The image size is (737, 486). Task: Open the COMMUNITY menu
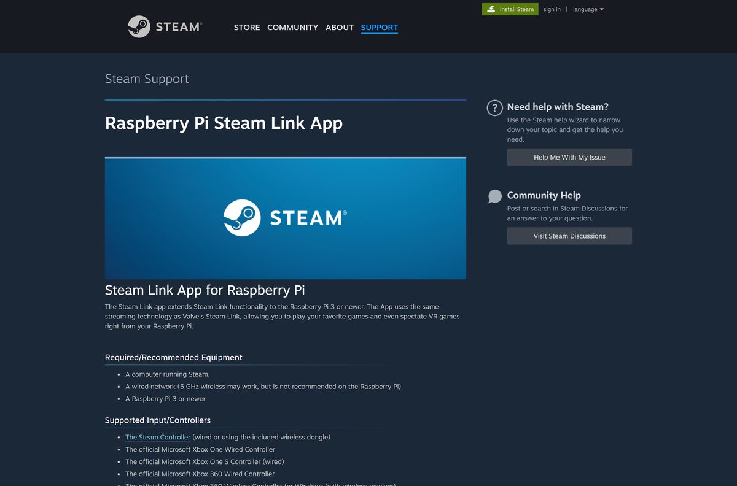(292, 28)
